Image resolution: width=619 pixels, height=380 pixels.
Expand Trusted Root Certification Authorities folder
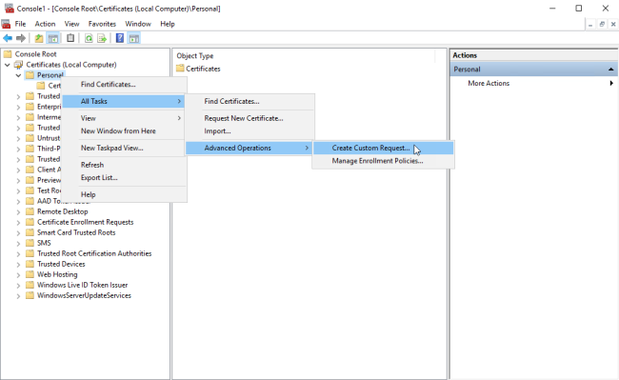[18, 253]
